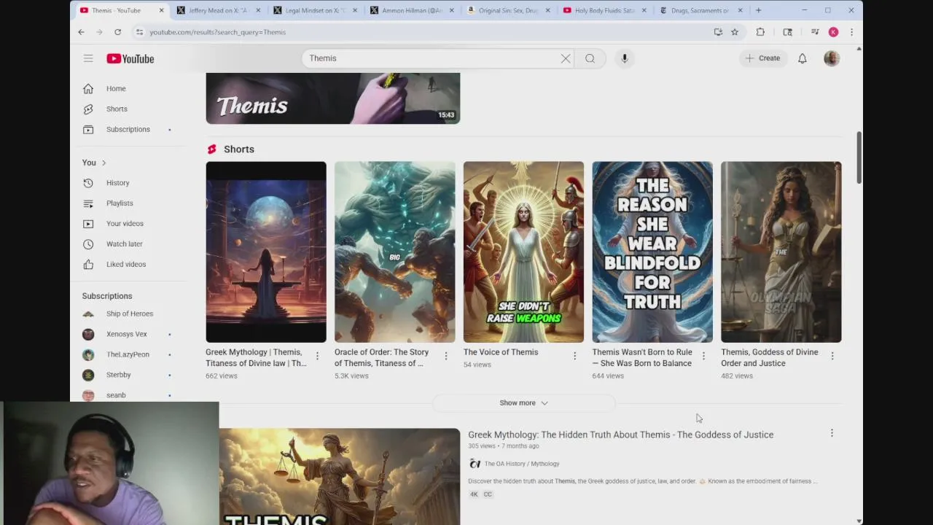The image size is (933, 525).
Task: Go forward with the browser forward arrow
Action: pos(99,32)
